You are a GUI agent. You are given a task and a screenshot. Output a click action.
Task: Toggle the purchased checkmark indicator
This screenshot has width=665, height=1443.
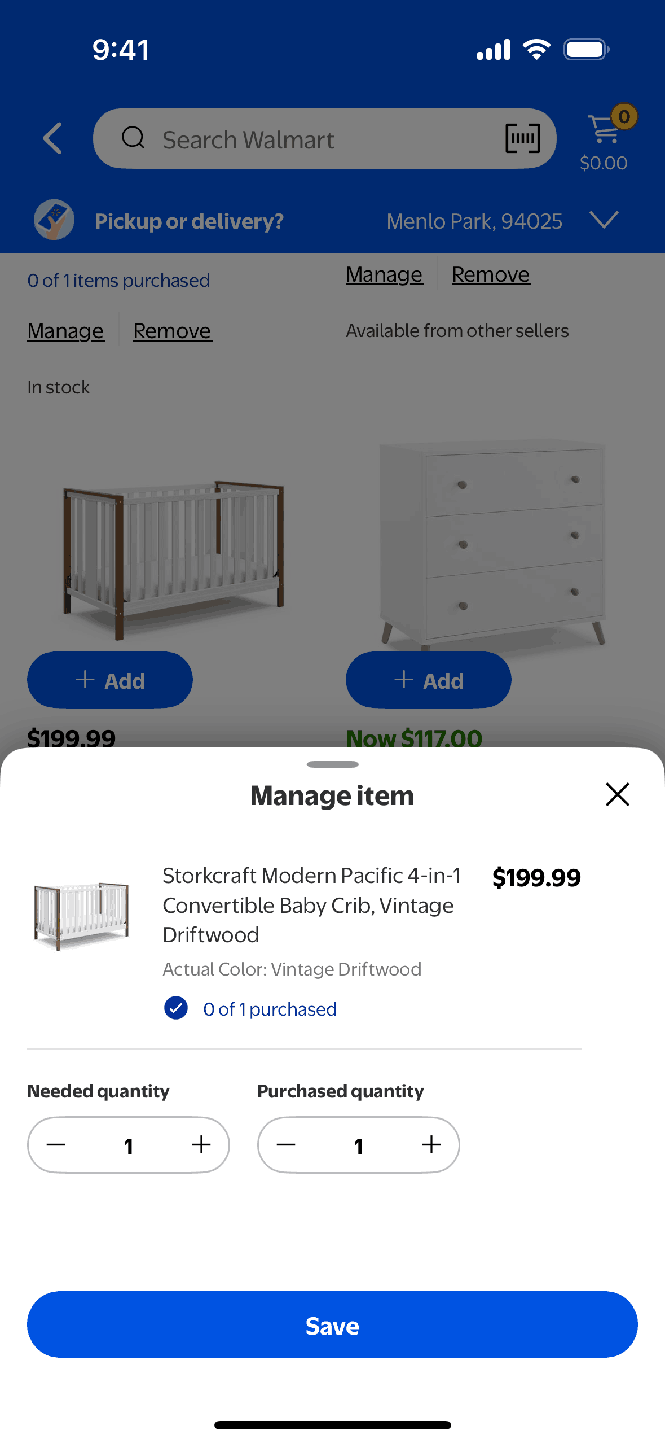pos(176,1008)
